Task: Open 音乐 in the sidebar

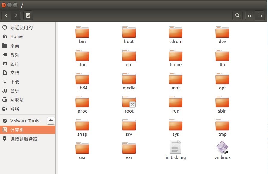Action: (28, 91)
